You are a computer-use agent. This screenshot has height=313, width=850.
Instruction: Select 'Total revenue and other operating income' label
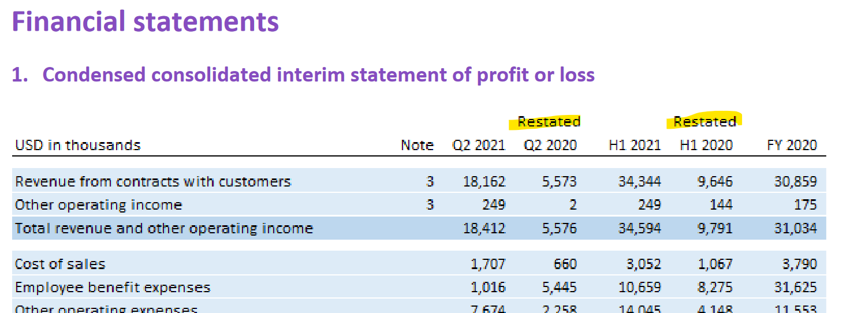click(x=164, y=228)
